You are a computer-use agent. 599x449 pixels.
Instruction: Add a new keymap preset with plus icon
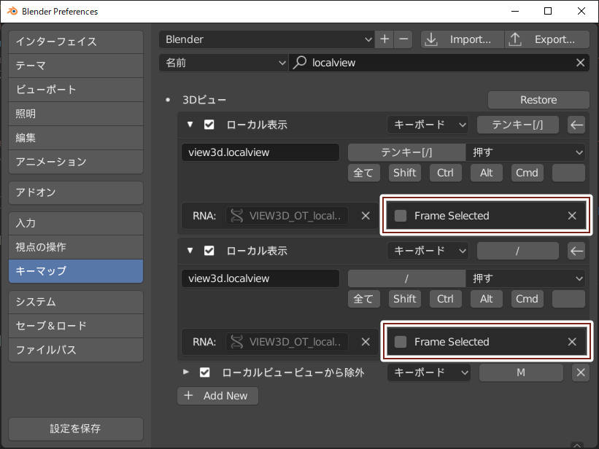tap(384, 39)
